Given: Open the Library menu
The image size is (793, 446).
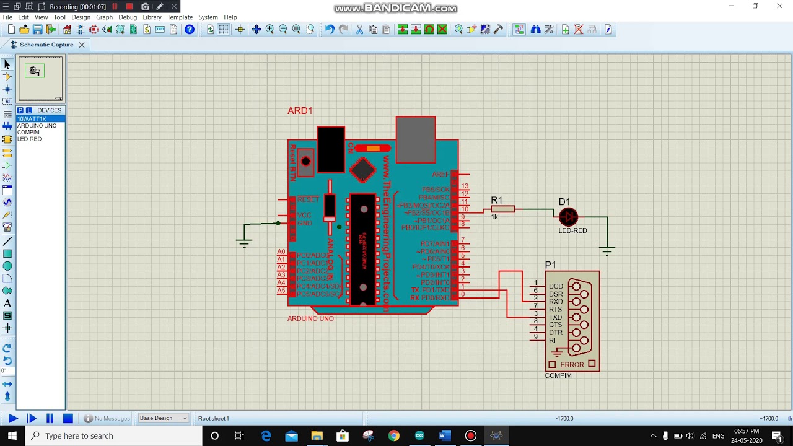Looking at the screenshot, I should click(152, 17).
